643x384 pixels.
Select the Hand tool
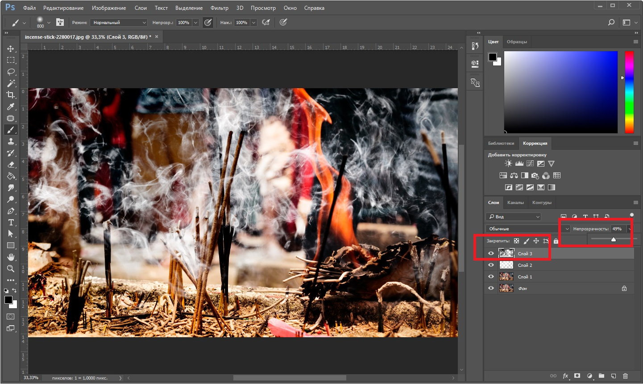click(11, 257)
